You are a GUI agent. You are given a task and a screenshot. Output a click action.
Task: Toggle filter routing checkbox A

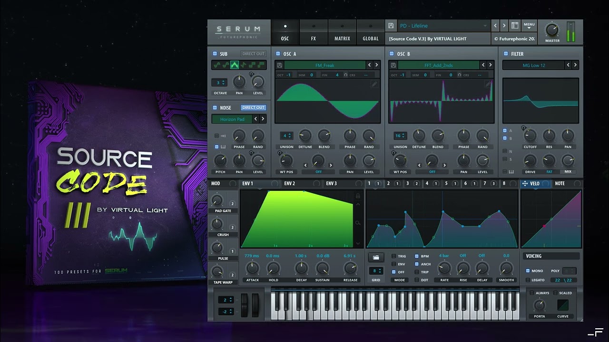pyautogui.click(x=505, y=131)
